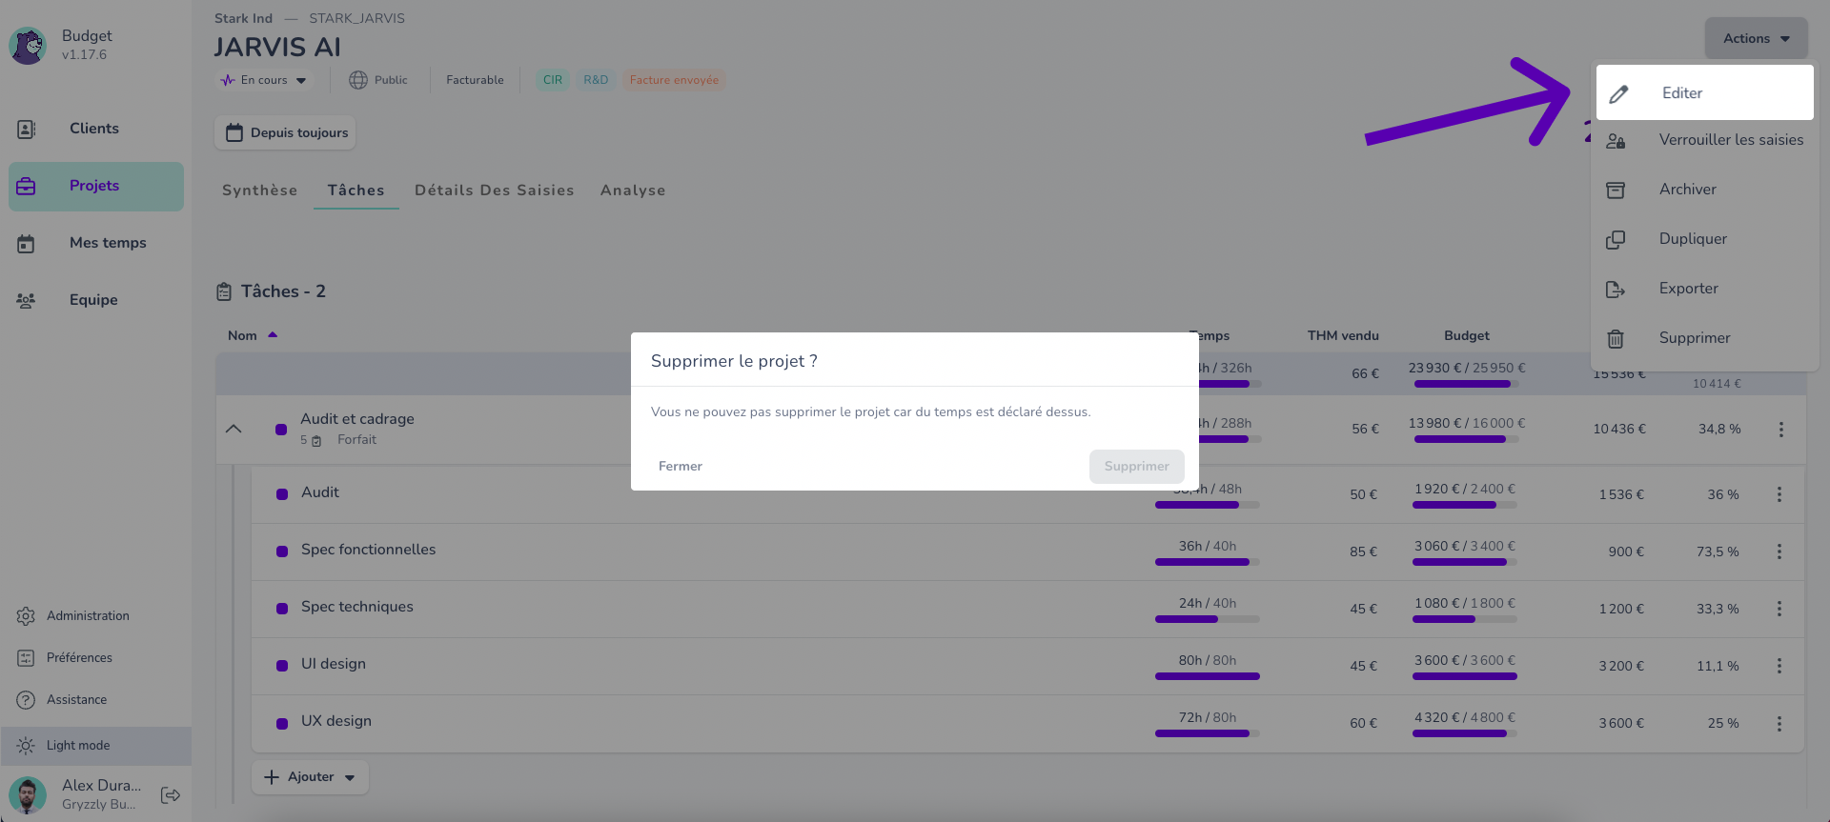Click the Facturable label
1830x822 pixels.
(475, 80)
